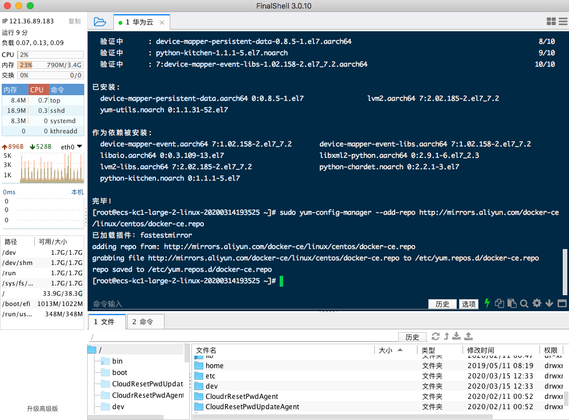The height and width of the screenshot is (420, 569).
Task: Go to parent directory arrow icon
Action: tap(447, 336)
